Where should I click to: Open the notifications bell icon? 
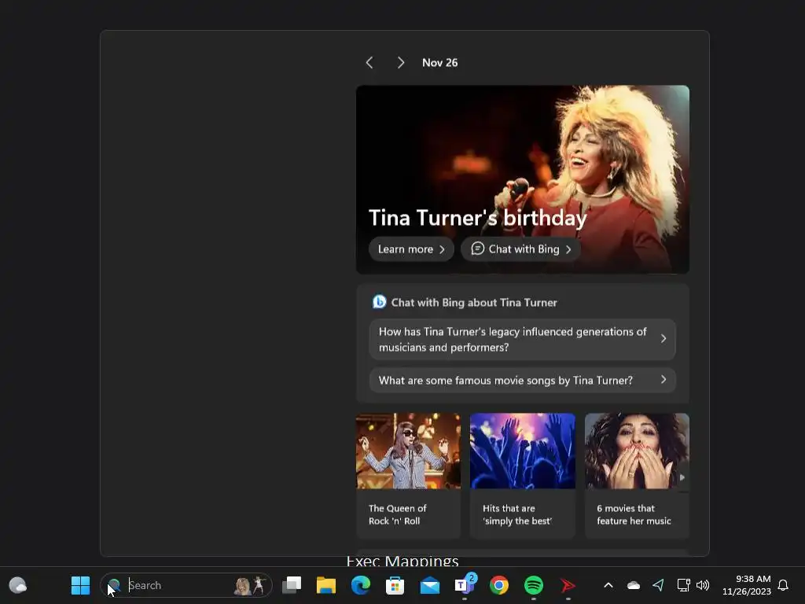tap(783, 585)
